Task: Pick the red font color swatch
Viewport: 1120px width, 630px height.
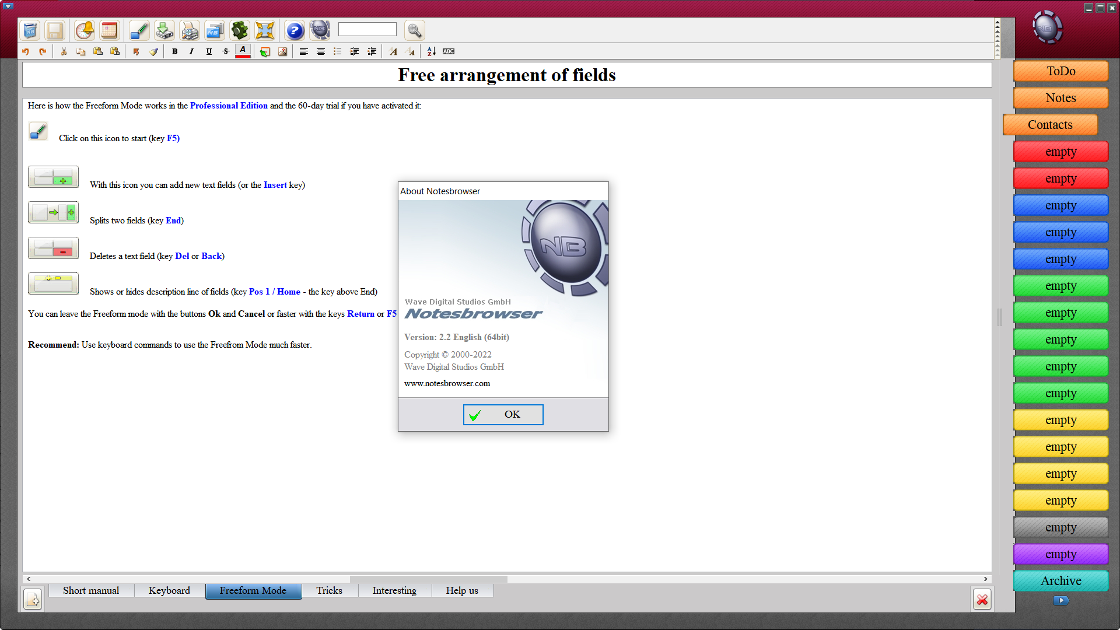Action: (x=243, y=51)
